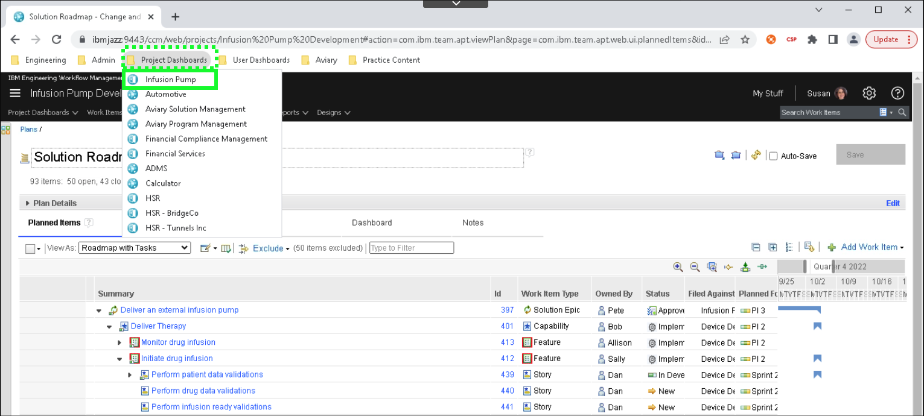Expand the Plan Details section
924x416 pixels.
tap(28, 203)
